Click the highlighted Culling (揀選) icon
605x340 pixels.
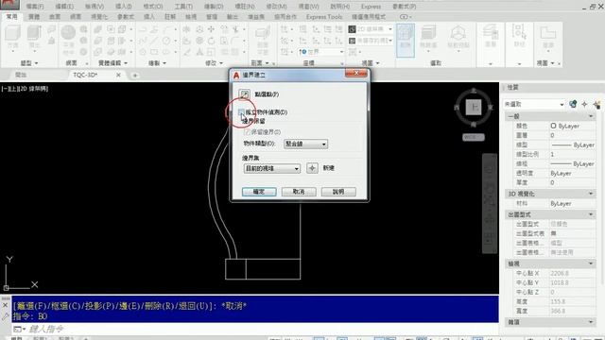coord(406,40)
